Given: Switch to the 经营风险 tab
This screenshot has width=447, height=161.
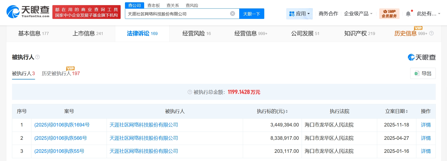Looking at the screenshot, I should click(196, 33).
